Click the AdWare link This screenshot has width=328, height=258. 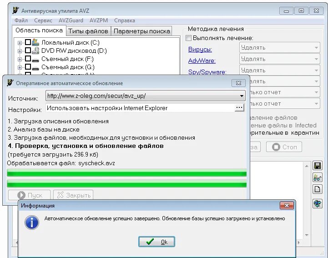(202, 61)
